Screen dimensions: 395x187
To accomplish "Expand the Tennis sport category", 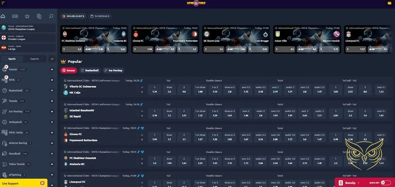I will [x=52, y=101].
